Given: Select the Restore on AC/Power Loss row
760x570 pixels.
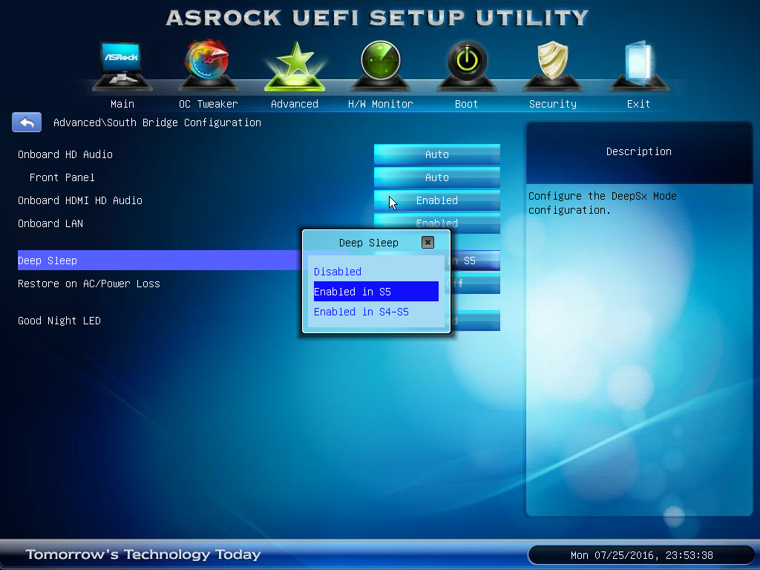Looking at the screenshot, I should pos(89,284).
